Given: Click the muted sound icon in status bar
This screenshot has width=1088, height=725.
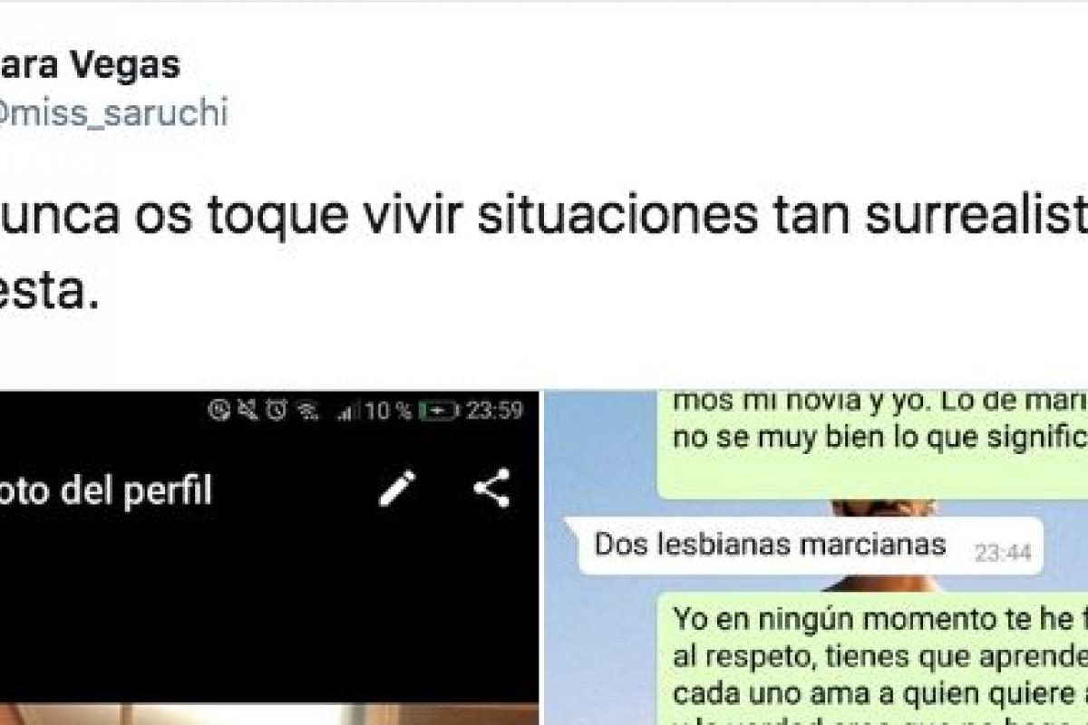Looking at the screenshot, I should [250, 411].
